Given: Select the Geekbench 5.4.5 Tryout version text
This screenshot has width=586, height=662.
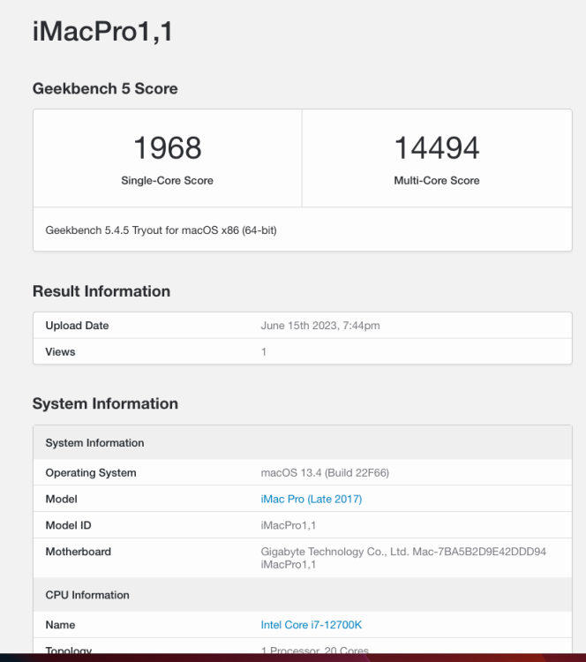Looking at the screenshot, I should click(x=161, y=230).
